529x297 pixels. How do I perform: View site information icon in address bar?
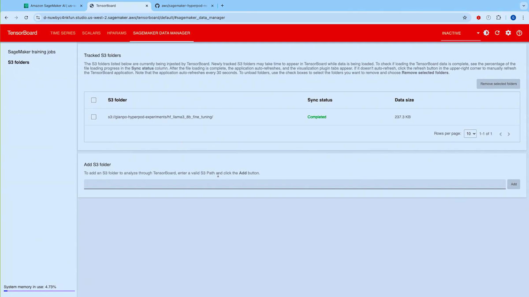pyautogui.click(x=38, y=18)
